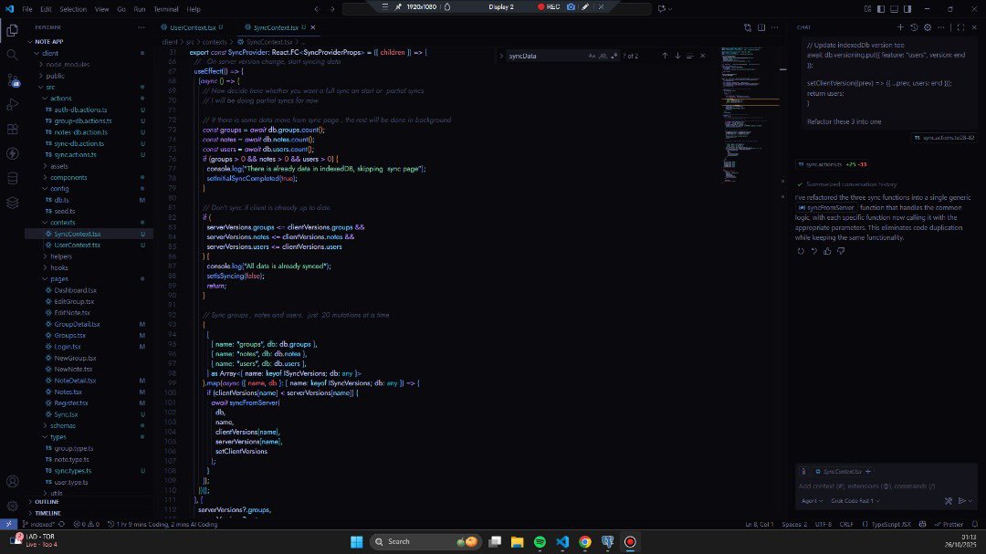Expand the public folder
The width and height of the screenshot is (986, 554).
point(55,76)
